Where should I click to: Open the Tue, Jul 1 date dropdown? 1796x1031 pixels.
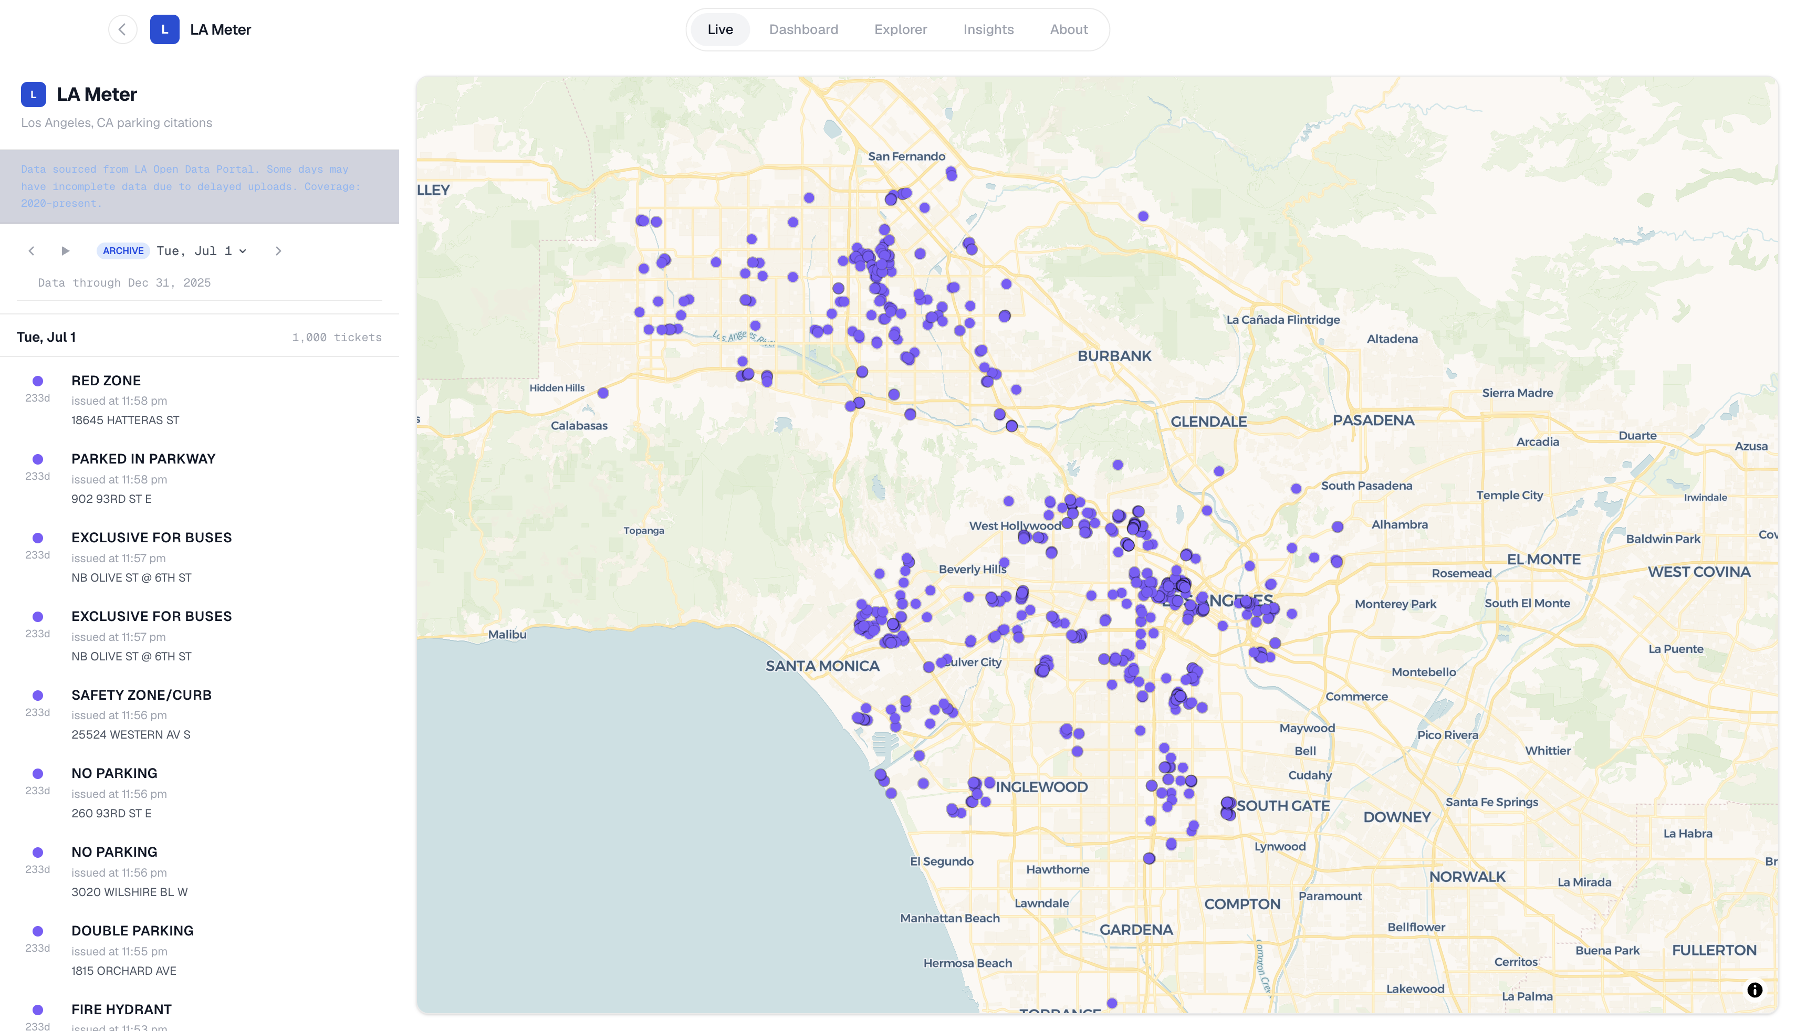point(202,251)
